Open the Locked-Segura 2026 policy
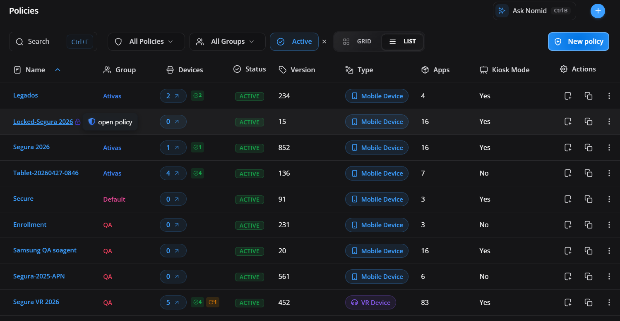Image resolution: width=620 pixels, height=321 pixels. [43, 121]
